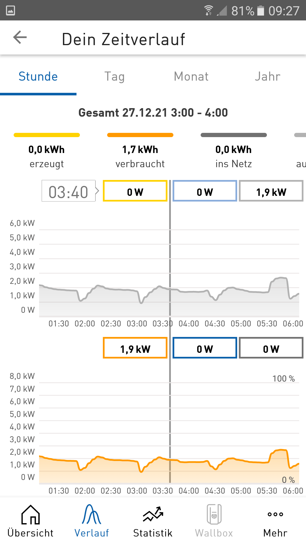Toggle the yellow-bordered 0 W production box
This screenshot has height=545, width=306.
(135, 191)
